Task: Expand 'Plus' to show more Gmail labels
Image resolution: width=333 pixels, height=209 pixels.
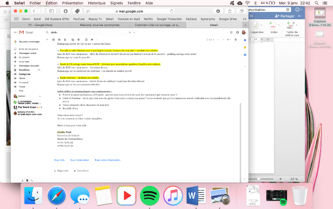Action: (x=21, y=91)
